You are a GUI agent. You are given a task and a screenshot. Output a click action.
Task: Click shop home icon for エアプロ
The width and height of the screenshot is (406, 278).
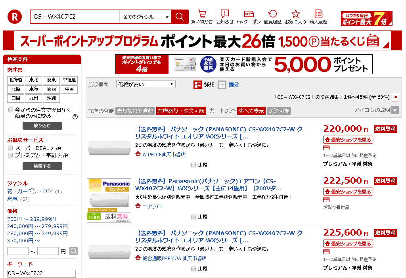(x=138, y=206)
